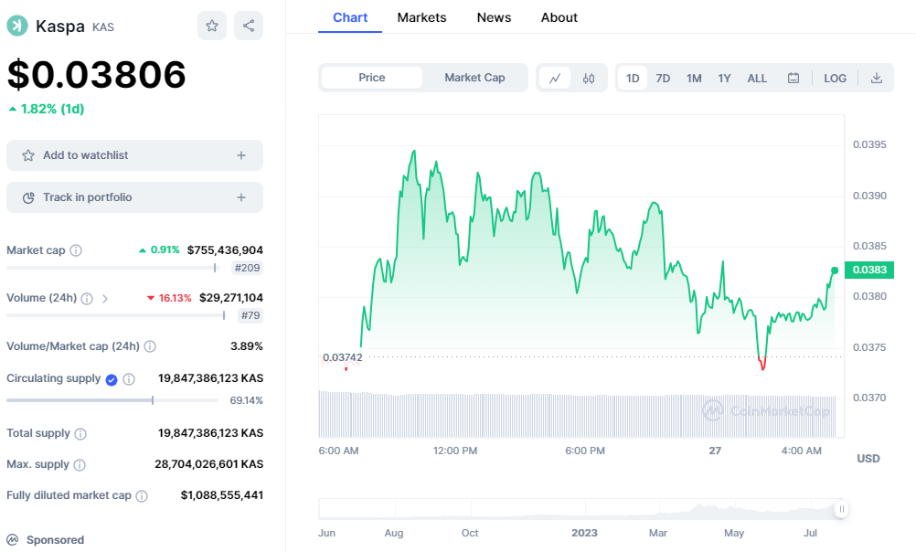
Task: Click the 3.89% Volume/Market cap value
Action: pos(247,346)
